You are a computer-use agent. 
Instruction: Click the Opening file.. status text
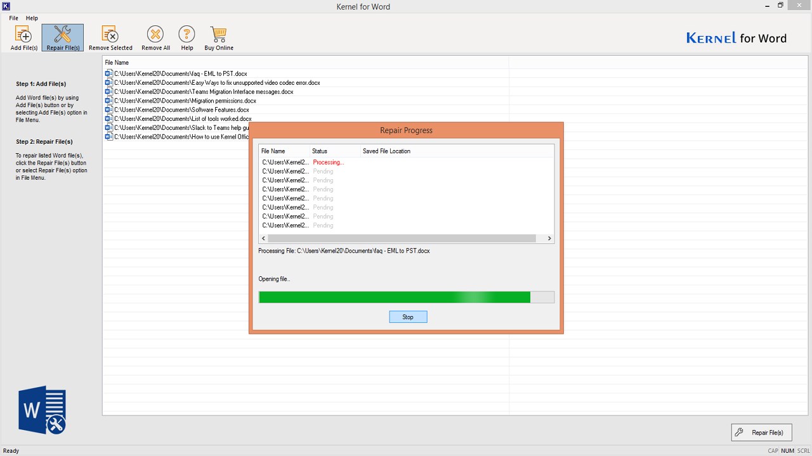tap(274, 279)
